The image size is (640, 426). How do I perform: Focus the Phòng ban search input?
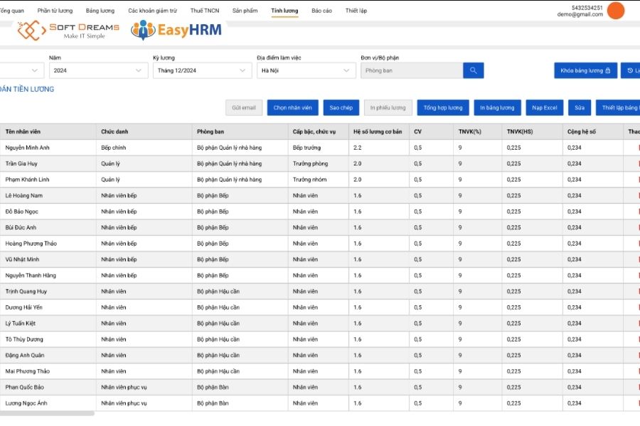[412, 70]
